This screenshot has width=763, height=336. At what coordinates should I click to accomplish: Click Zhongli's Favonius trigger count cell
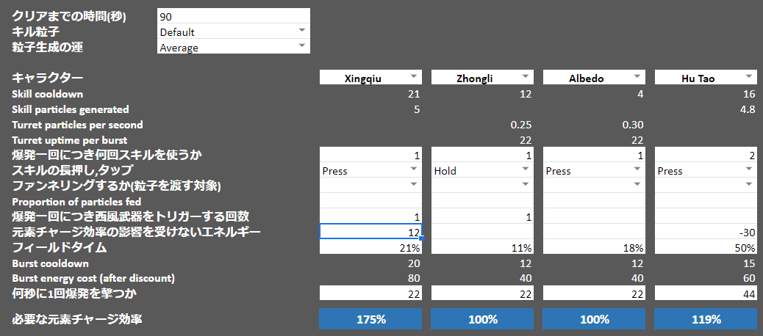481,216
